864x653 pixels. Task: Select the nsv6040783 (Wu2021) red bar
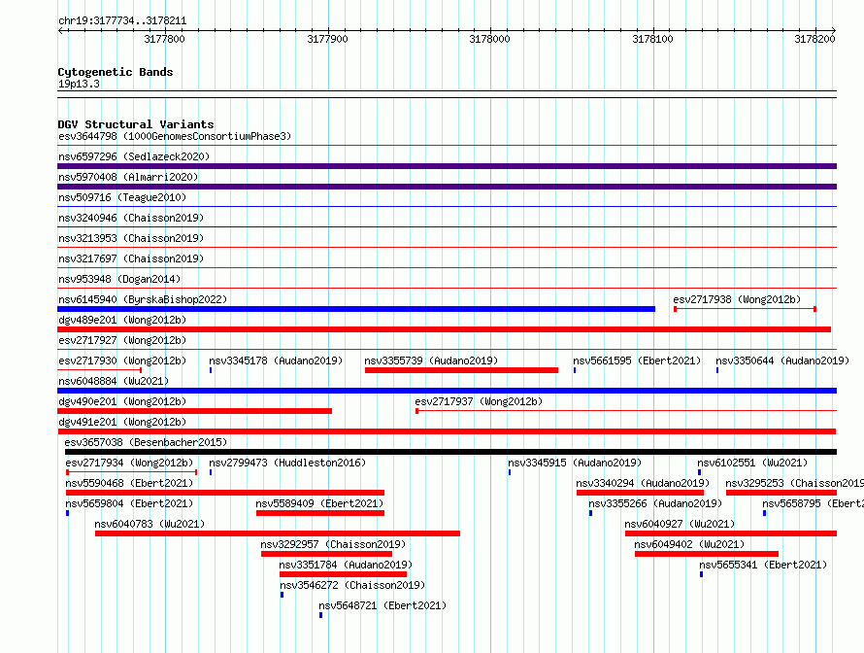coord(277,533)
